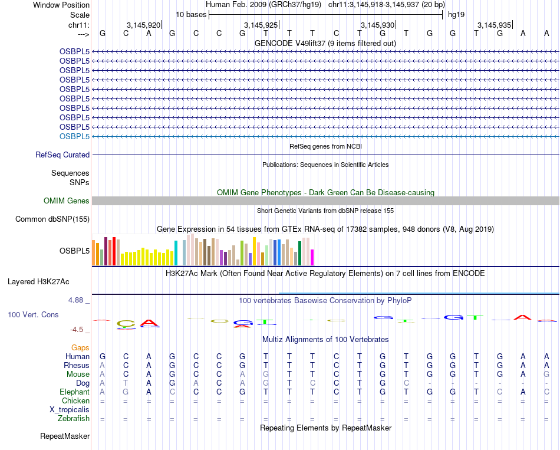
Task: Click the gray OMIM Genes track bar
Action: coord(325,201)
